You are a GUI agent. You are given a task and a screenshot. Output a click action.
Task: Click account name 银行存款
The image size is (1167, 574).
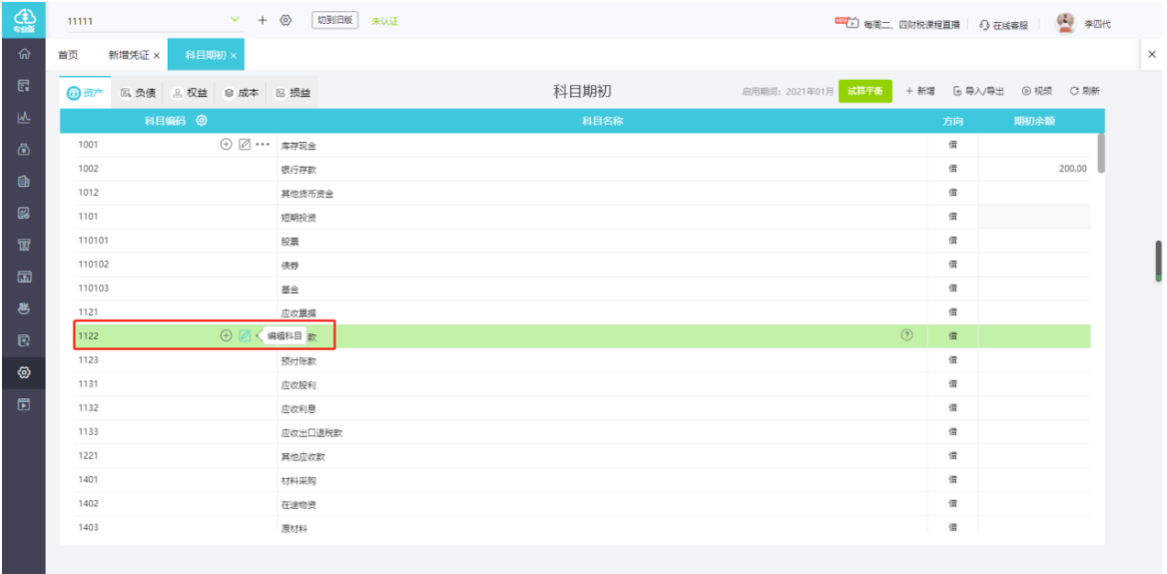(x=298, y=170)
